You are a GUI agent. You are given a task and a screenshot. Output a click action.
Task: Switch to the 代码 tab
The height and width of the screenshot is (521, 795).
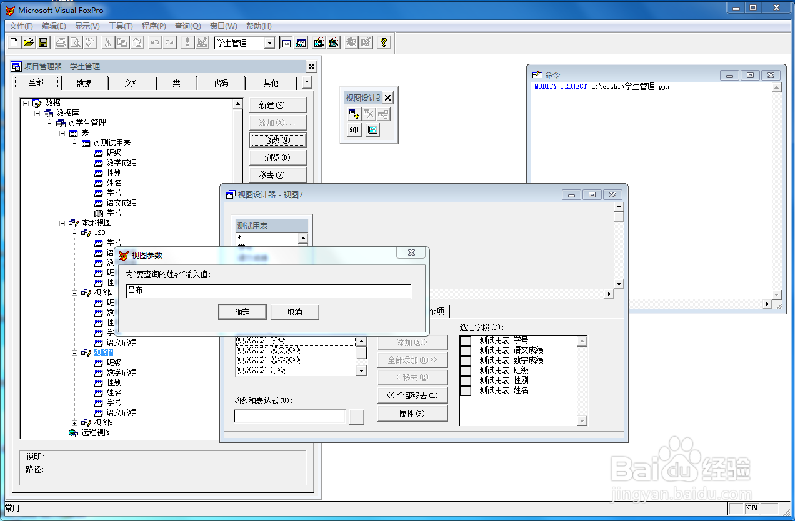221,82
